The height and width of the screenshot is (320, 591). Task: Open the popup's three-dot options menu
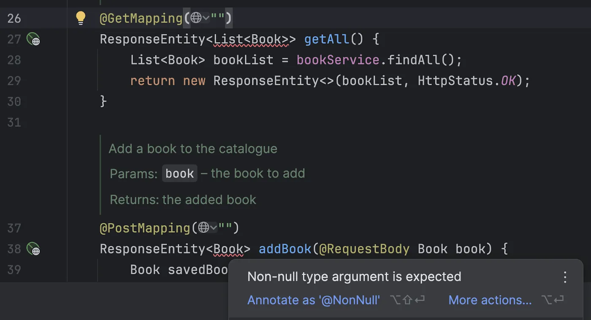pyautogui.click(x=565, y=277)
